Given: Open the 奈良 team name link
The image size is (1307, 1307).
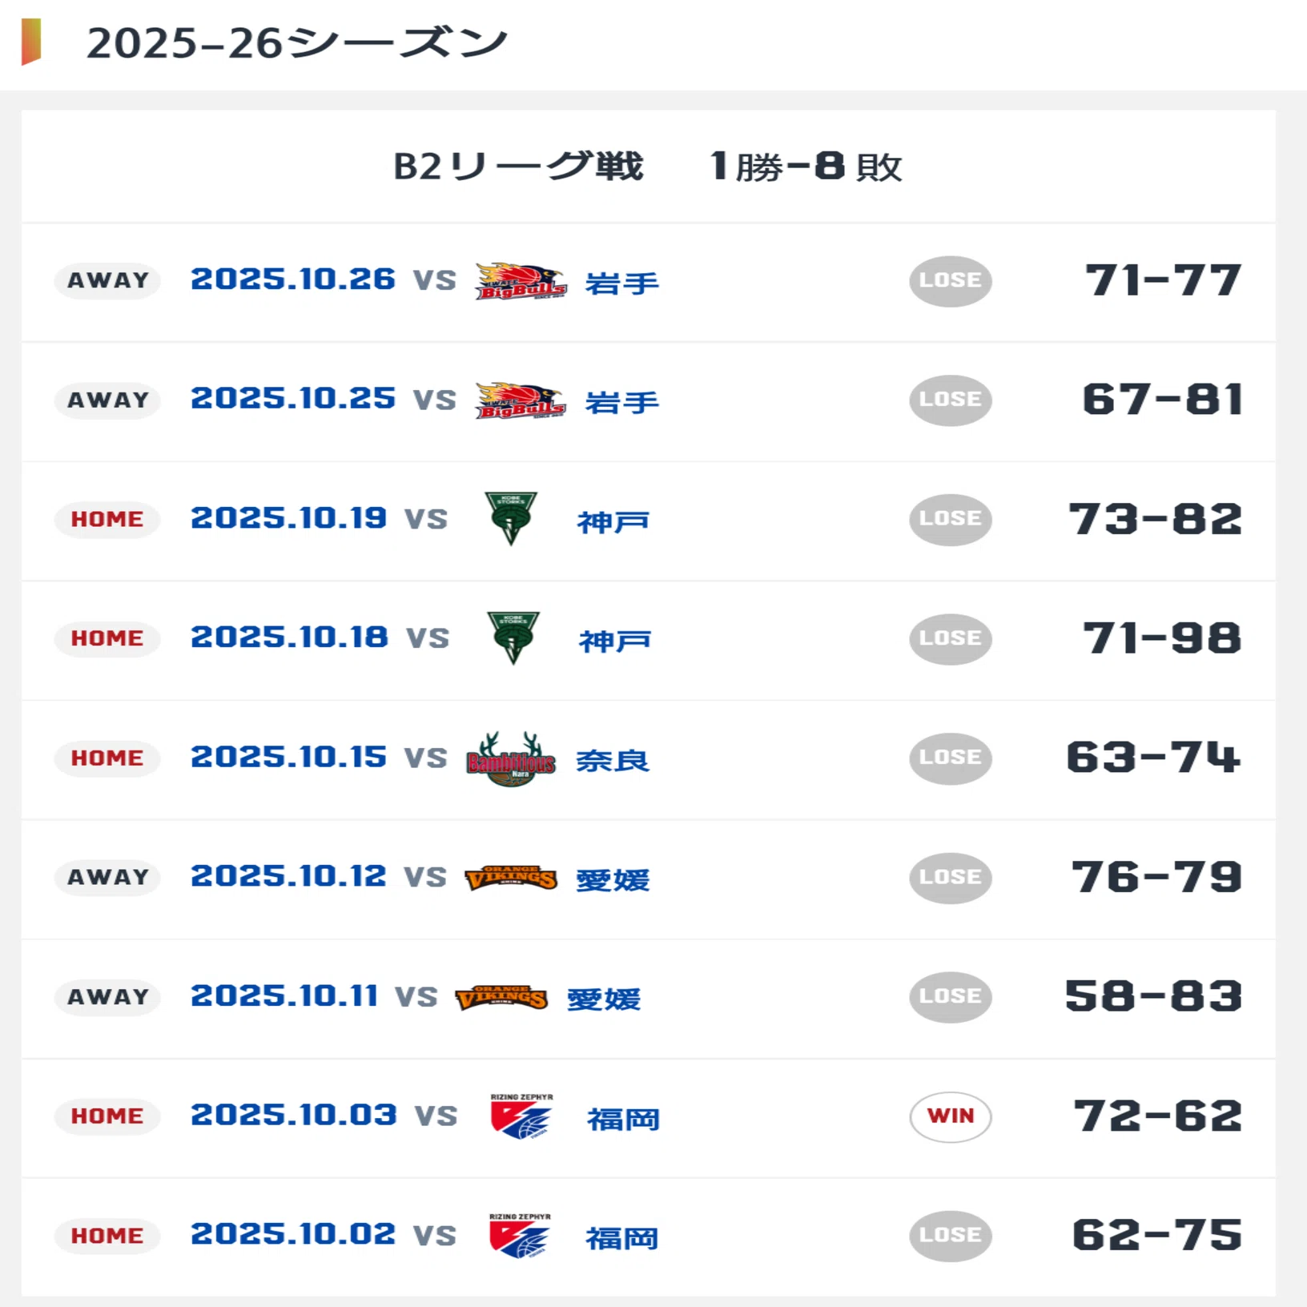Looking at the screenshot, I should pyautogui.click(x=613, y=760).
